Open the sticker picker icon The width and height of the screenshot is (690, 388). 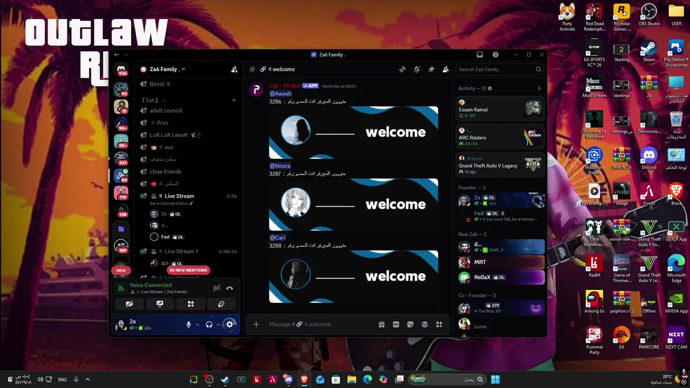click(x=410, y=324)
